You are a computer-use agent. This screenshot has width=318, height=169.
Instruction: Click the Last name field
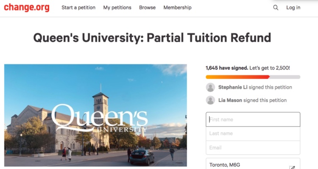[x=253, y=133]
